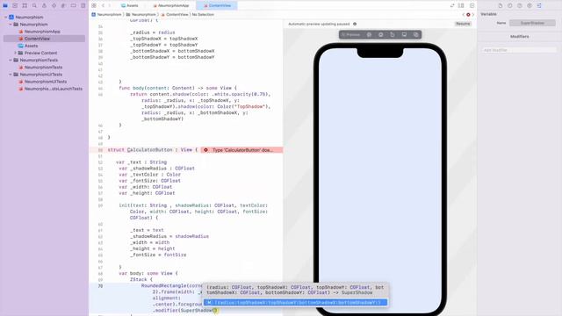Switch to the NeumorphismApp tab

(x=171, y=6)
